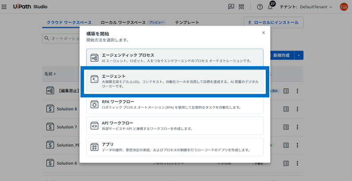Click the Solution_PI row icon

point(50,145)
